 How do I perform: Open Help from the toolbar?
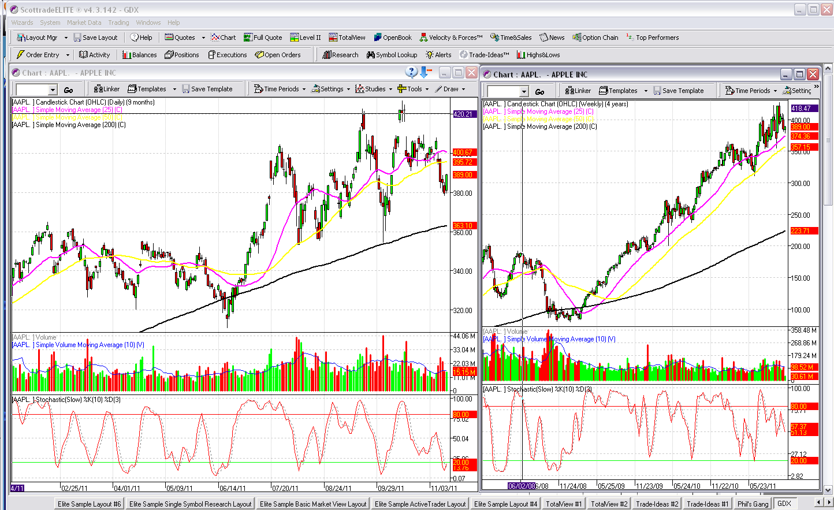142,38
